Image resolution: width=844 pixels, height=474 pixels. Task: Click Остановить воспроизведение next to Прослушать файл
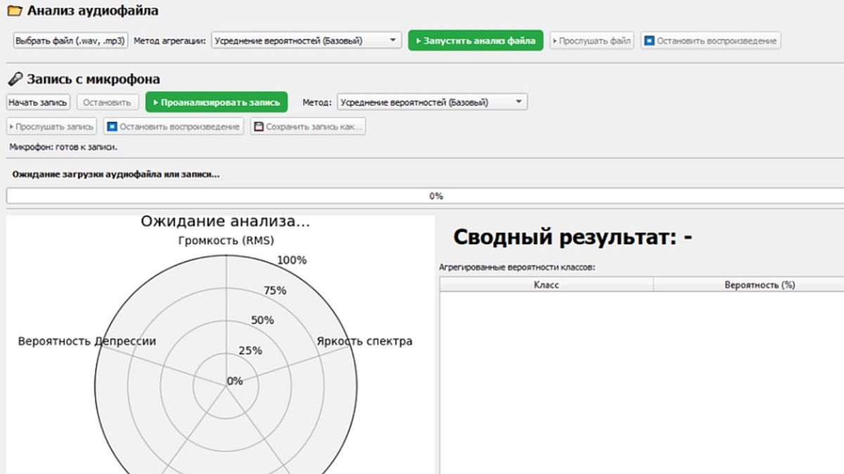pyautogui.click(x=710, y=41)
